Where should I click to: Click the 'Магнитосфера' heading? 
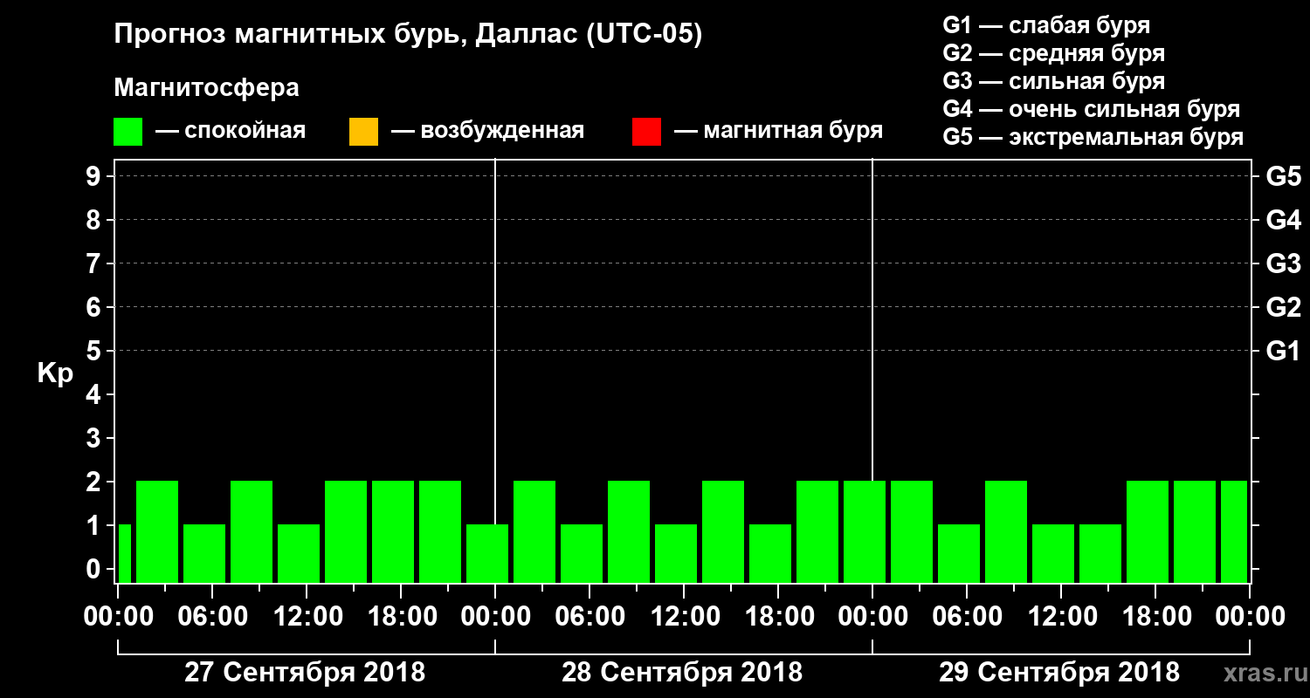point(206,88)
